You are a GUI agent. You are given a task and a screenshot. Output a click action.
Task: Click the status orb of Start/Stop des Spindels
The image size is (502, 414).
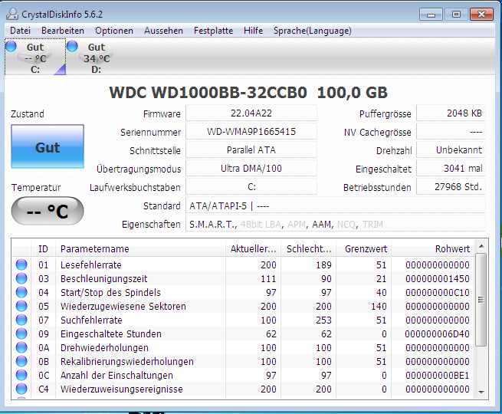pos(21,292)
